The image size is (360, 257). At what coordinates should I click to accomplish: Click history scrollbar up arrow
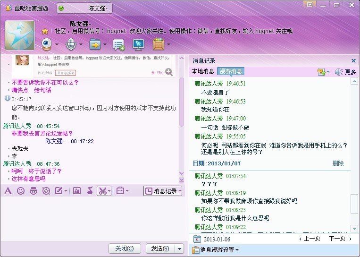(x=354, y=81)
